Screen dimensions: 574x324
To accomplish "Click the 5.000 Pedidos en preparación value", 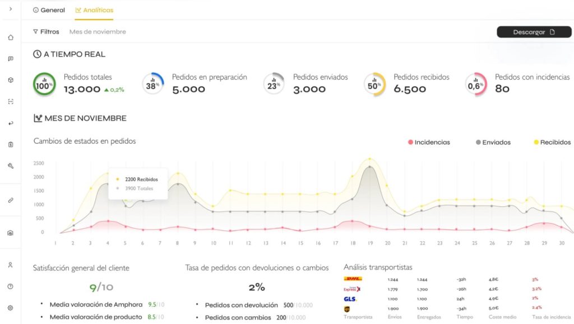I will pos(188,89).
